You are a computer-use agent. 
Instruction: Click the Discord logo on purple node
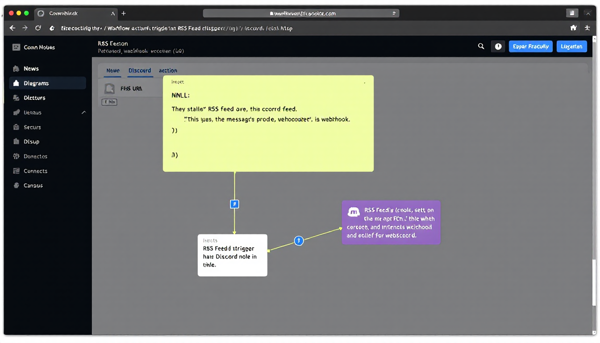tap(354, 212)
